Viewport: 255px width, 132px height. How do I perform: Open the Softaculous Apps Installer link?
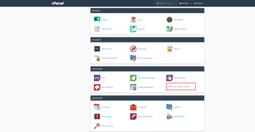(x=179, y=86)
